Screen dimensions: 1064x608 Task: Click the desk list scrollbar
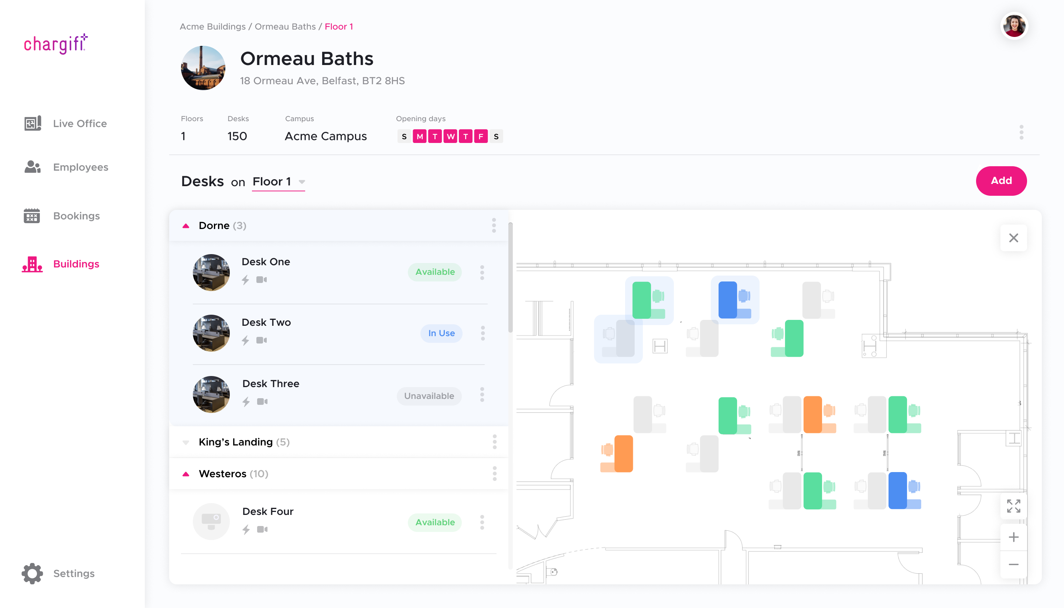click(510, 278)
